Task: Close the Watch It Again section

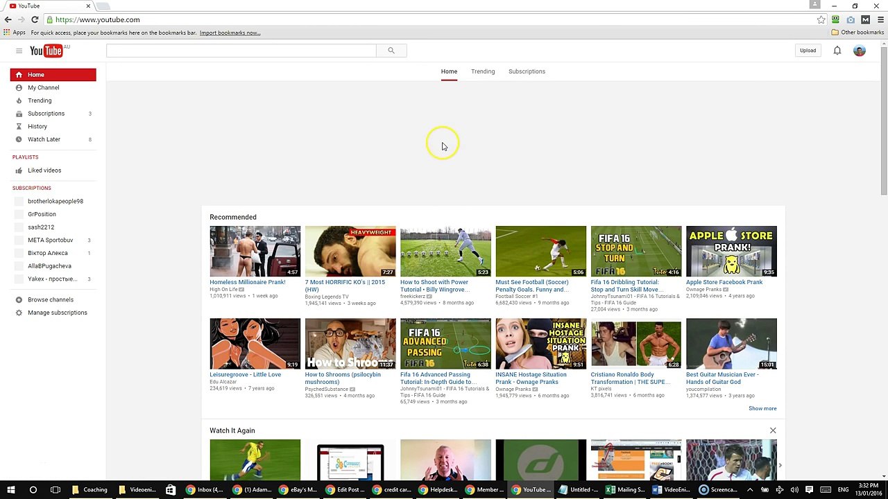Action: pos(773,430)
